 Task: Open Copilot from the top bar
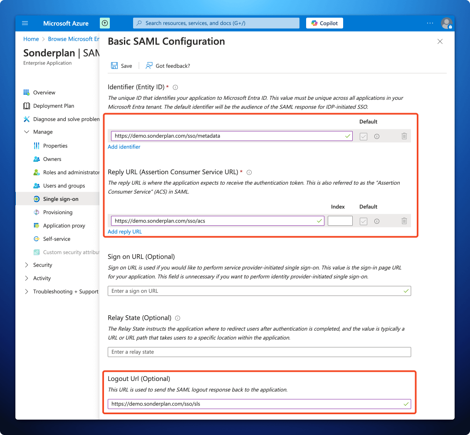pyautogui.click(x=324, y=23)
